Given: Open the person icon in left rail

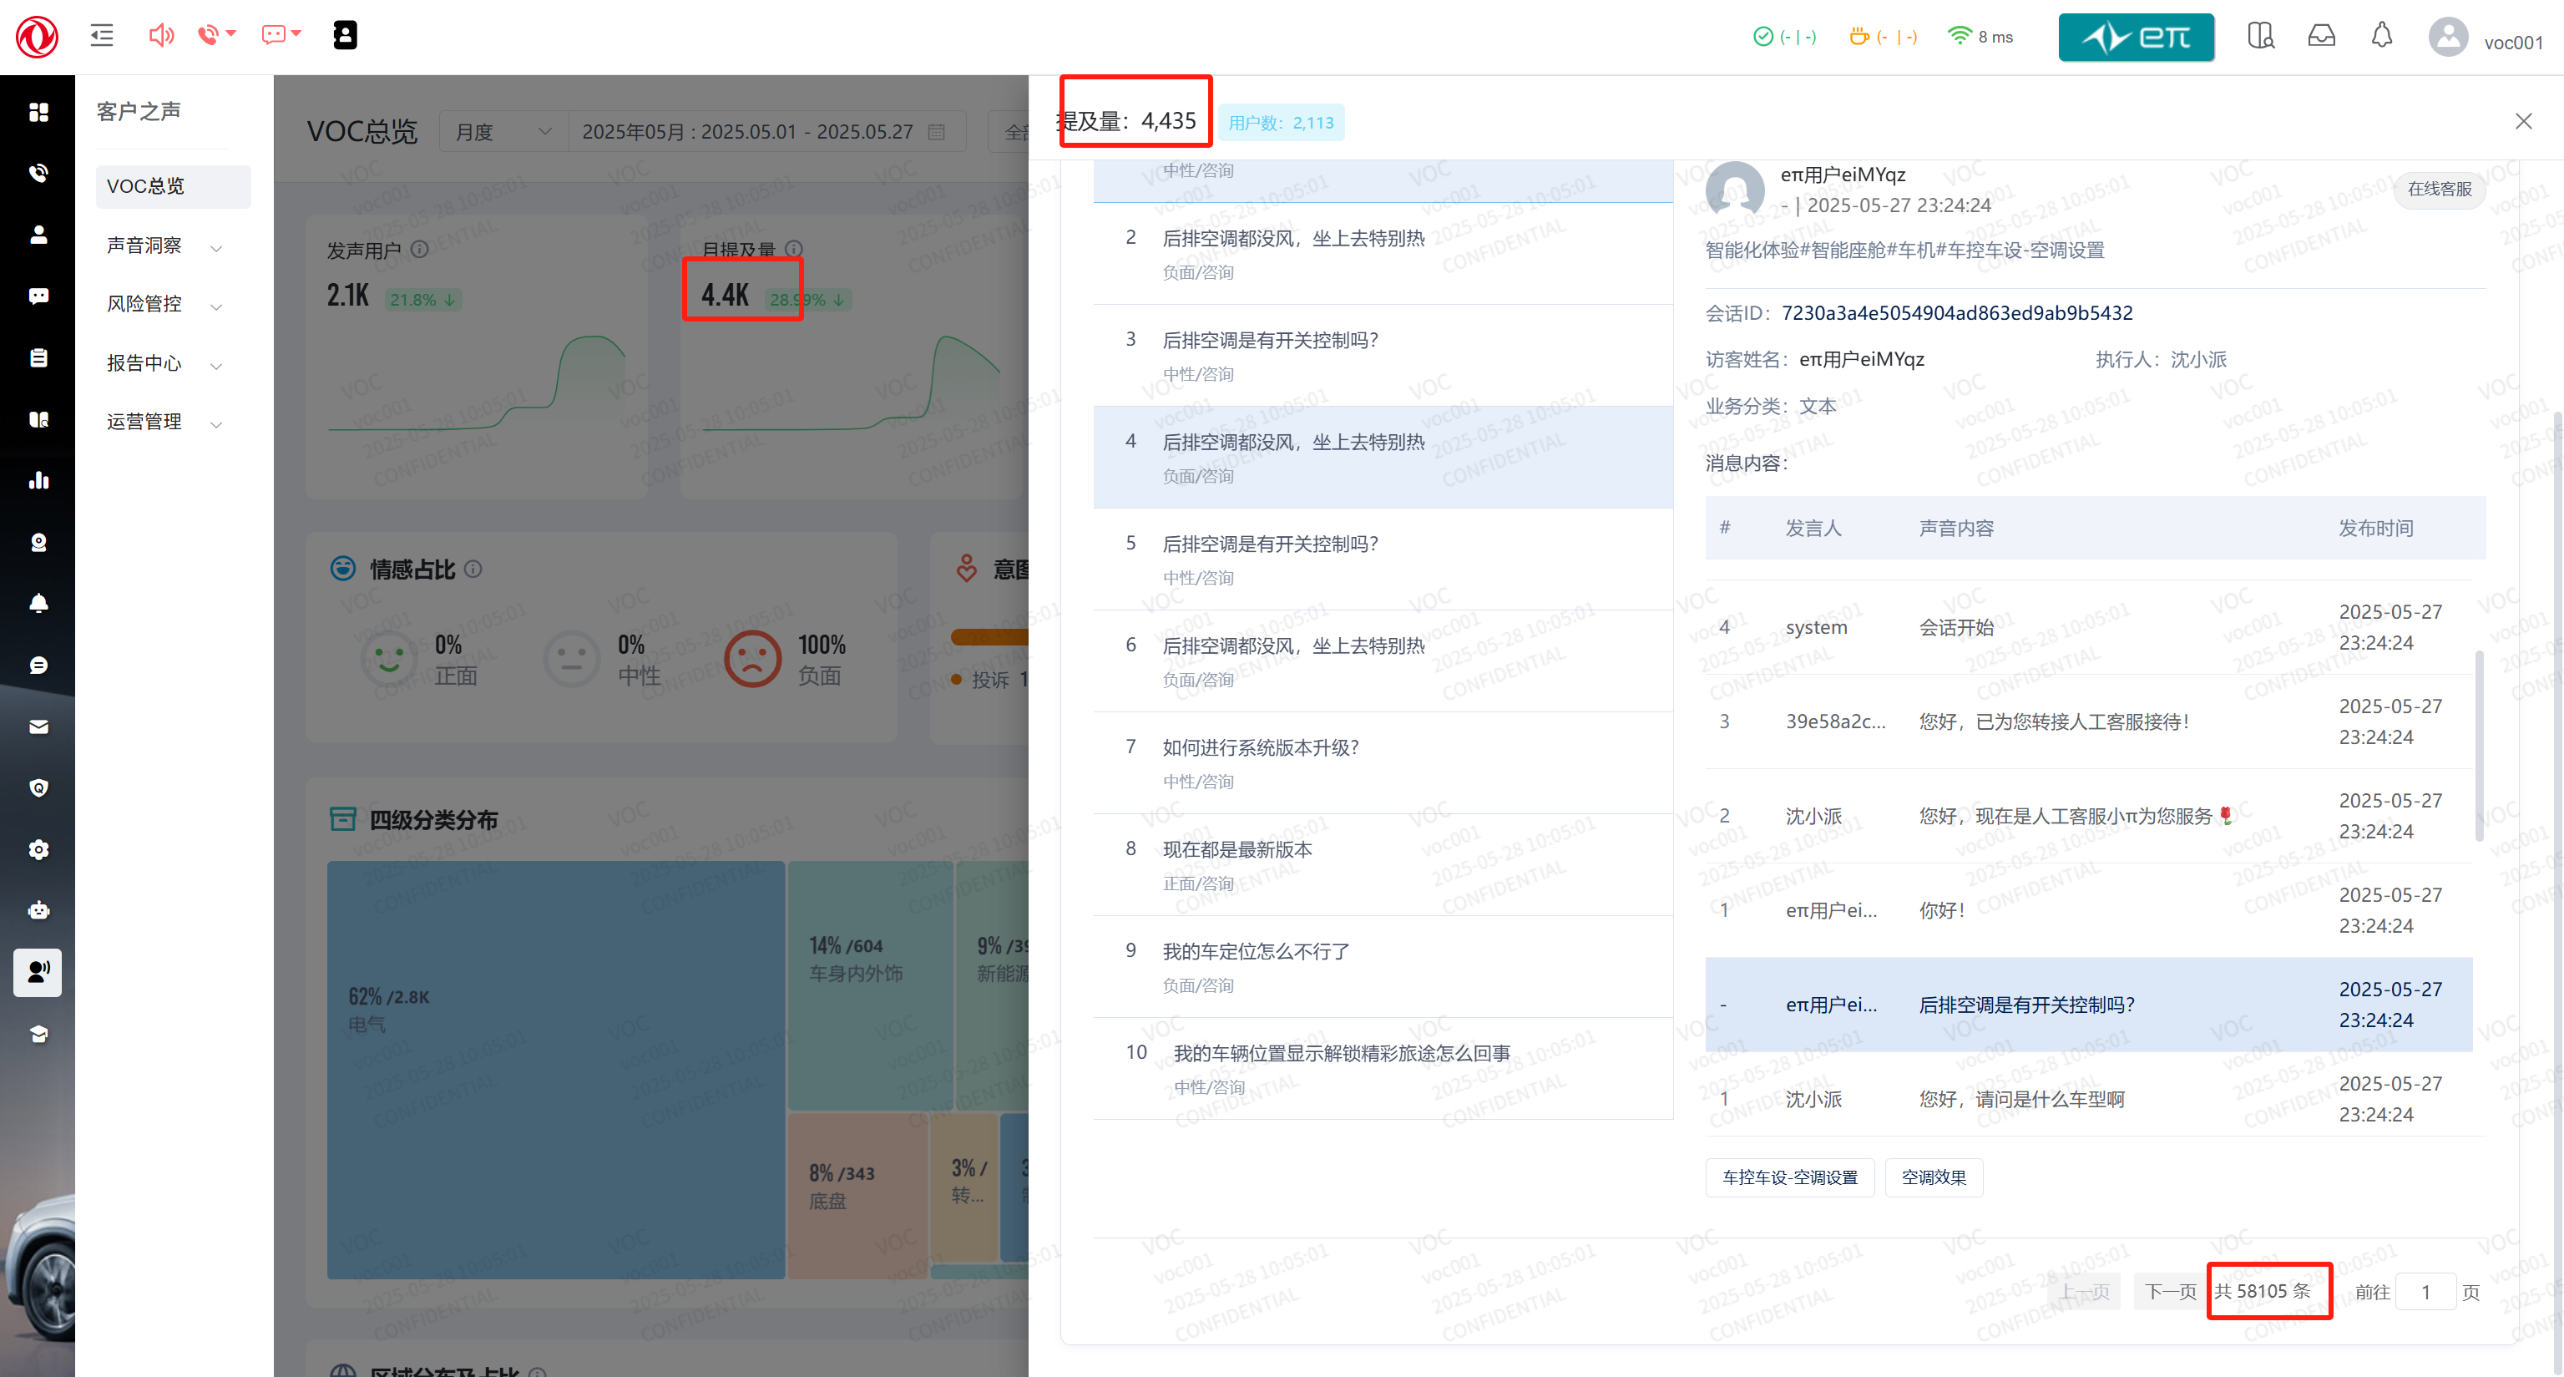Looking at the screenshot, I should coord(38,235).
